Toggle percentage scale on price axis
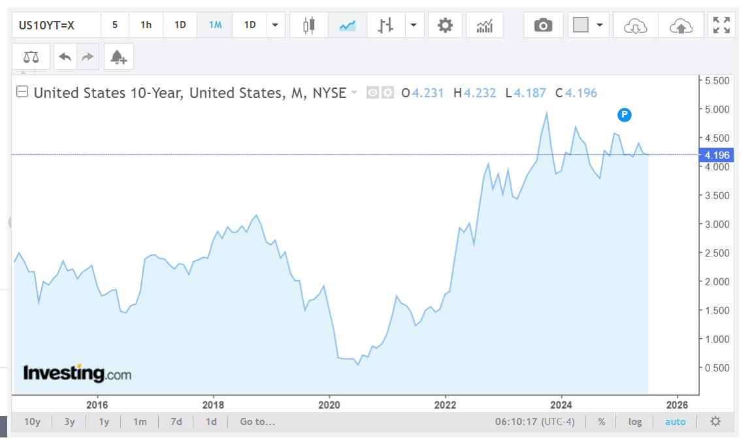 pyautogui.click(x=601, y=422)
